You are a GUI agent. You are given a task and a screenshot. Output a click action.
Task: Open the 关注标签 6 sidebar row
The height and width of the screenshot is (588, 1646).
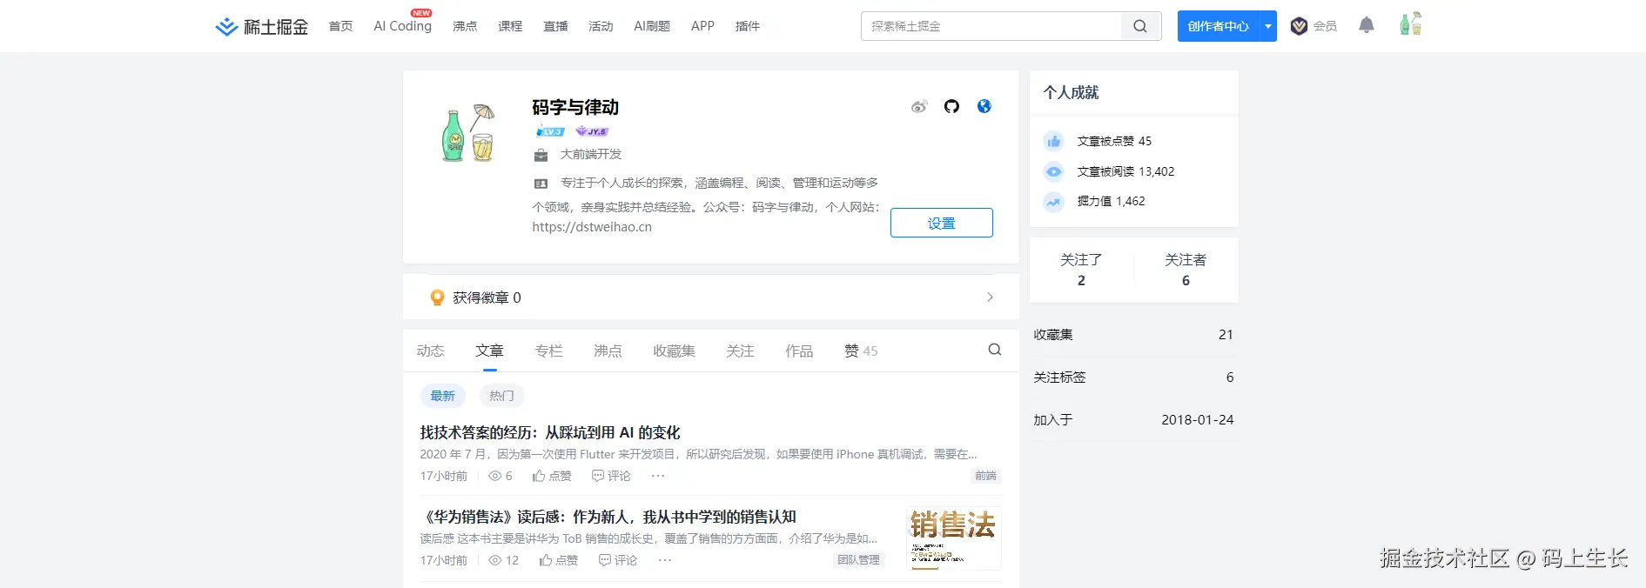coord(1133,378)
